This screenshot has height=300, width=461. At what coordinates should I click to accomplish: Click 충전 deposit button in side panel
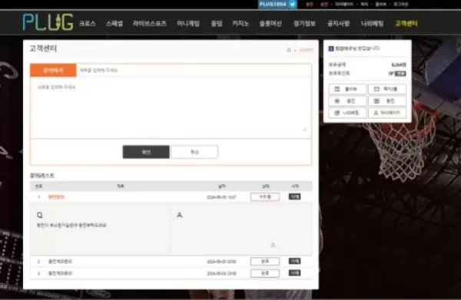coord(347,101)
